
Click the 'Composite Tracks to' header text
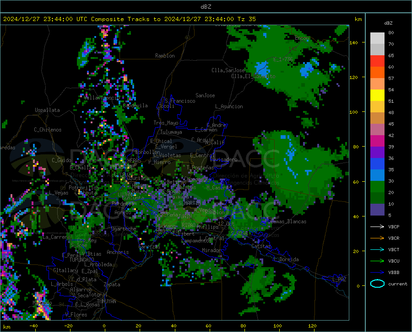click(125, 19)
